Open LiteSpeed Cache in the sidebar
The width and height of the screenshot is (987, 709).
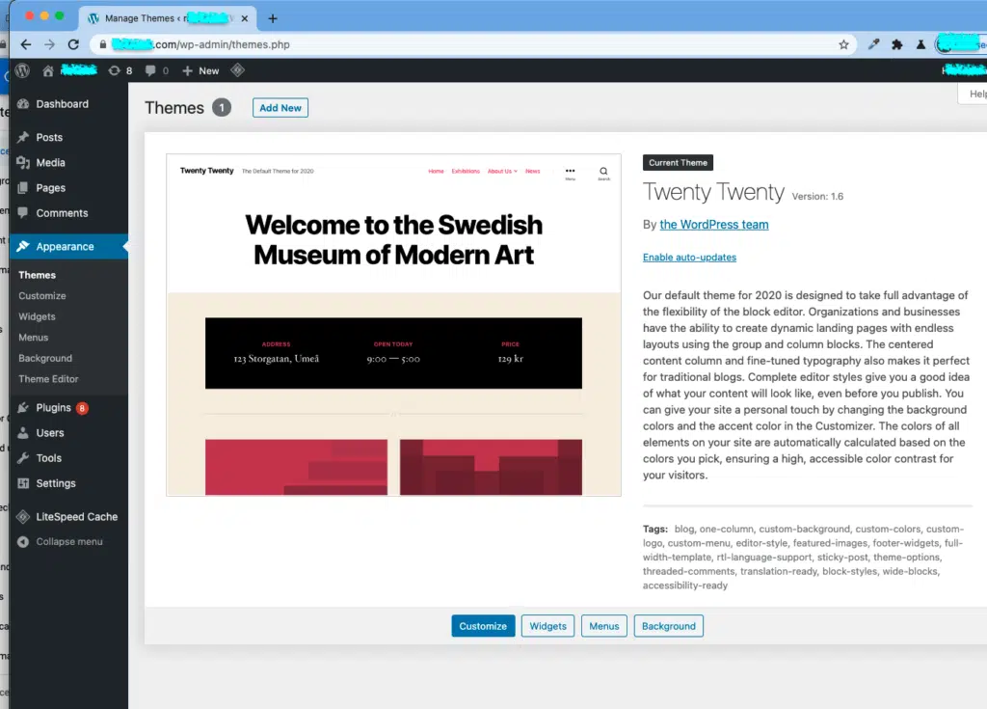[x=68, y=517]
